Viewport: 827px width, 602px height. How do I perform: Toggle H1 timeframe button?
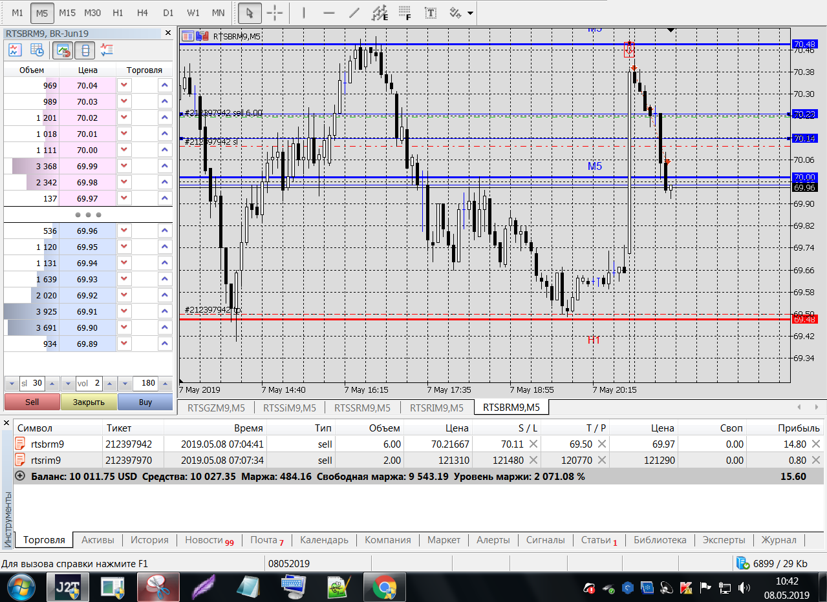pos(118,13)
